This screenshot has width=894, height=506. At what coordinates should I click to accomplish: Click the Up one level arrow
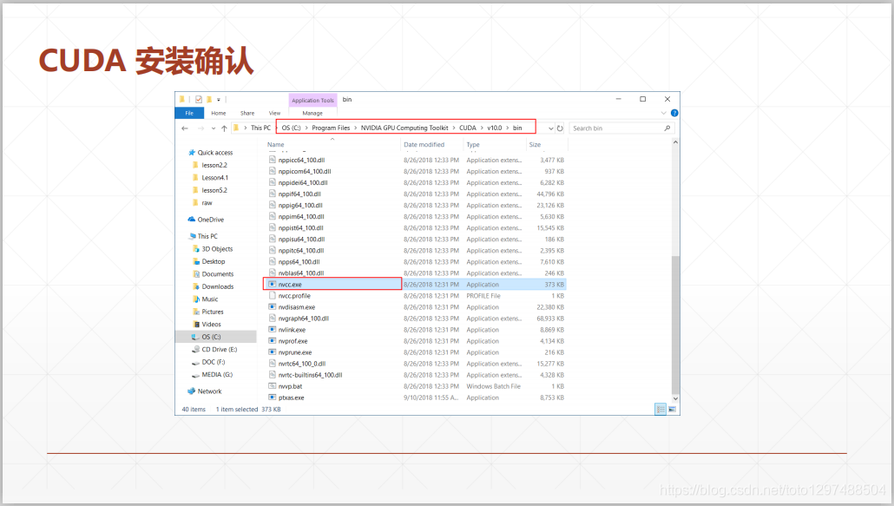point(224,128)
